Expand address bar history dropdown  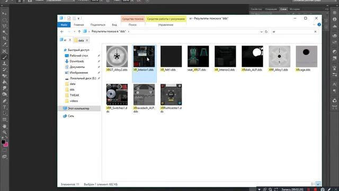click(x=261, y=32)
